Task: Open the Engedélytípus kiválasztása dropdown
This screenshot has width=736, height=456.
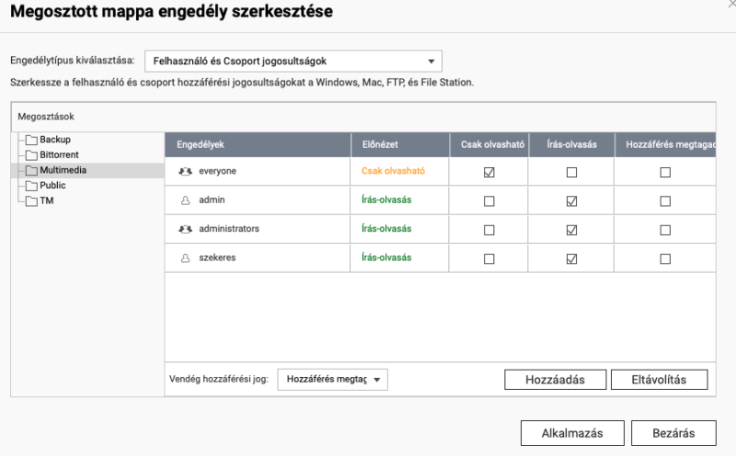Action: pyautogui.click(x=293, y=61)
